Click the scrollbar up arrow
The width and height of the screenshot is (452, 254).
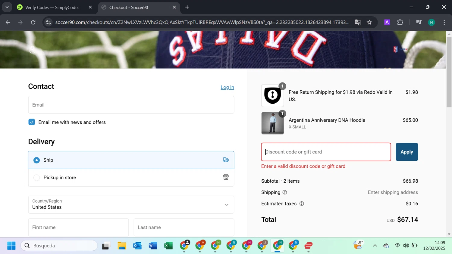449,33
